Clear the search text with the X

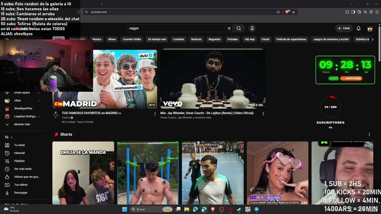pos(229,28)
